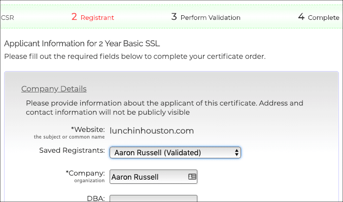Click the up-down arrows on Aaron Russell select
343x202 pixels.
236,153
